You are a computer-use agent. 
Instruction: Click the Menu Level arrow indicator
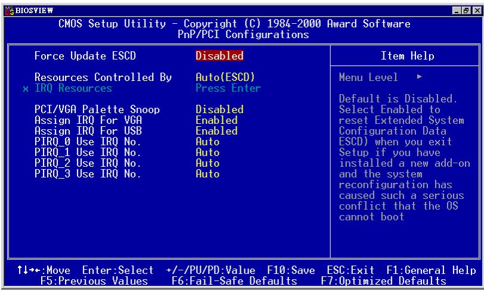pyautogui.click(x=419, y=76)
